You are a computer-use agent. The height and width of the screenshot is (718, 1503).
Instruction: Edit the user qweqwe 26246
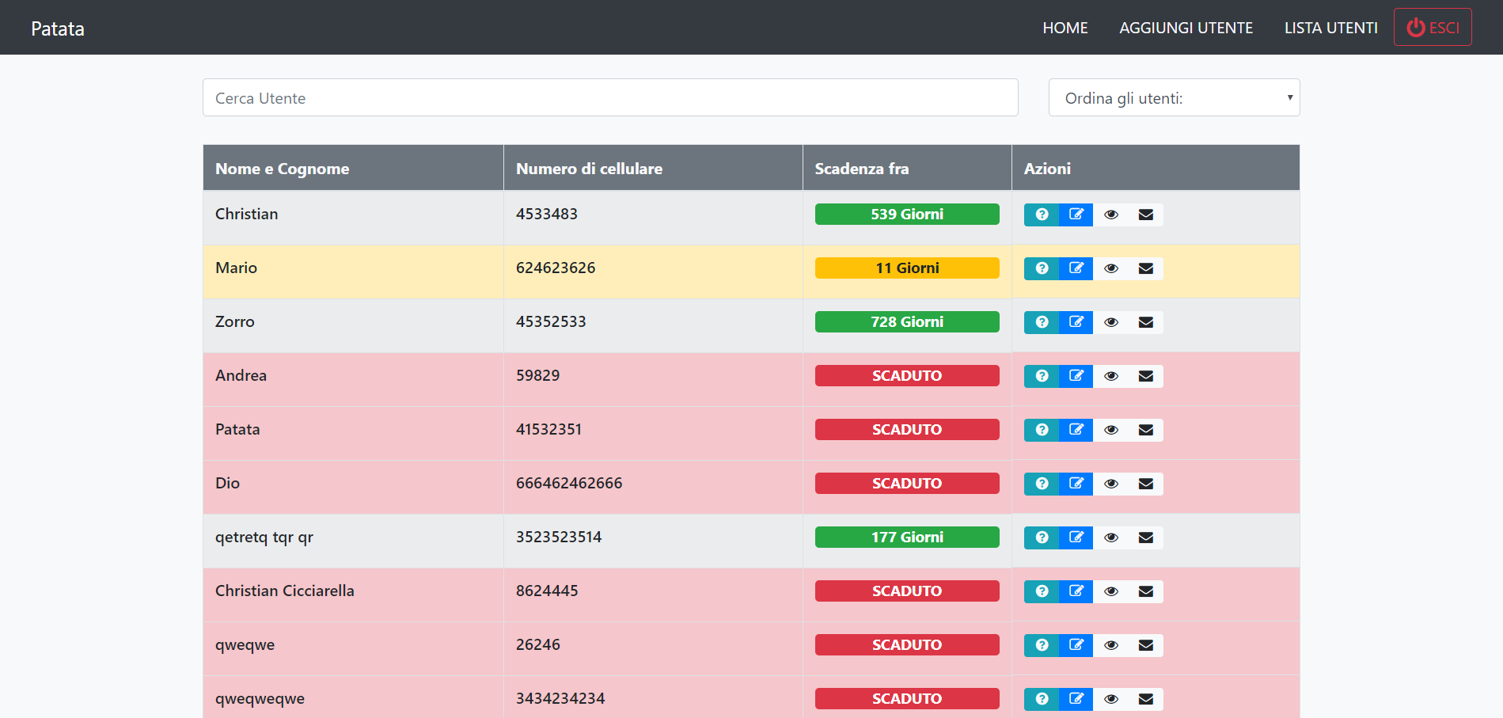pos(1076,645)
